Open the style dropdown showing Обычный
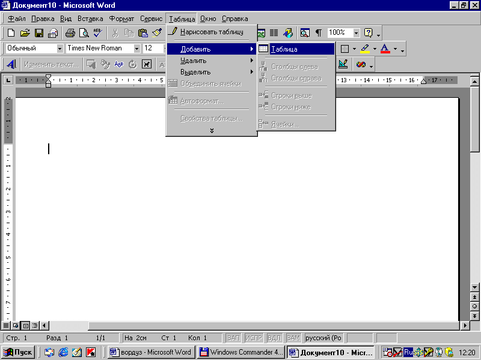Viewport: 481px width, 360px height. (x=60, y=49)
